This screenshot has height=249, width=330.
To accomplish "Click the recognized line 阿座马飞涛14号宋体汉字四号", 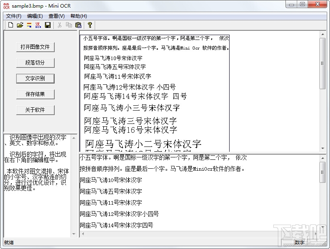I will pyautogui.click(x=117, y=226).
